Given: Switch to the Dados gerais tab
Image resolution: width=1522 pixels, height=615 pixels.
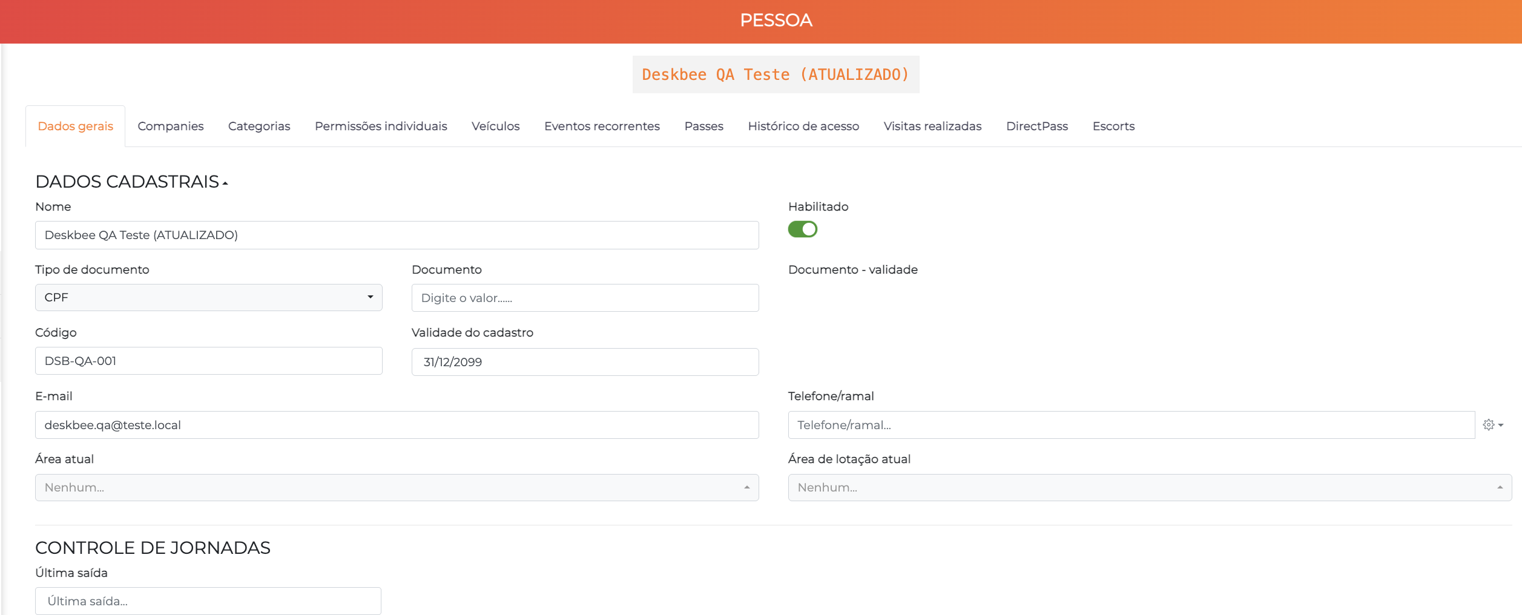Looking at the screenshot, I should tap(76, 126).
